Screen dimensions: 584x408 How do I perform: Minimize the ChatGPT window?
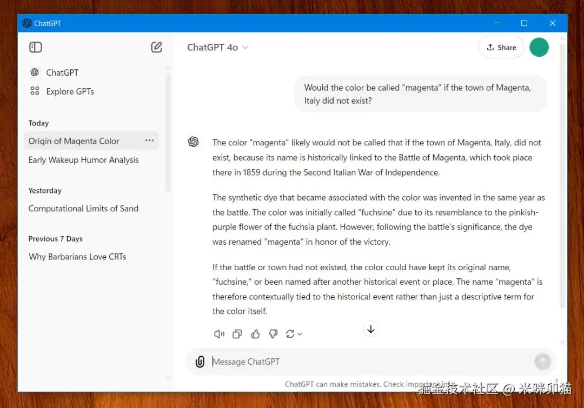tap(496, 23)
